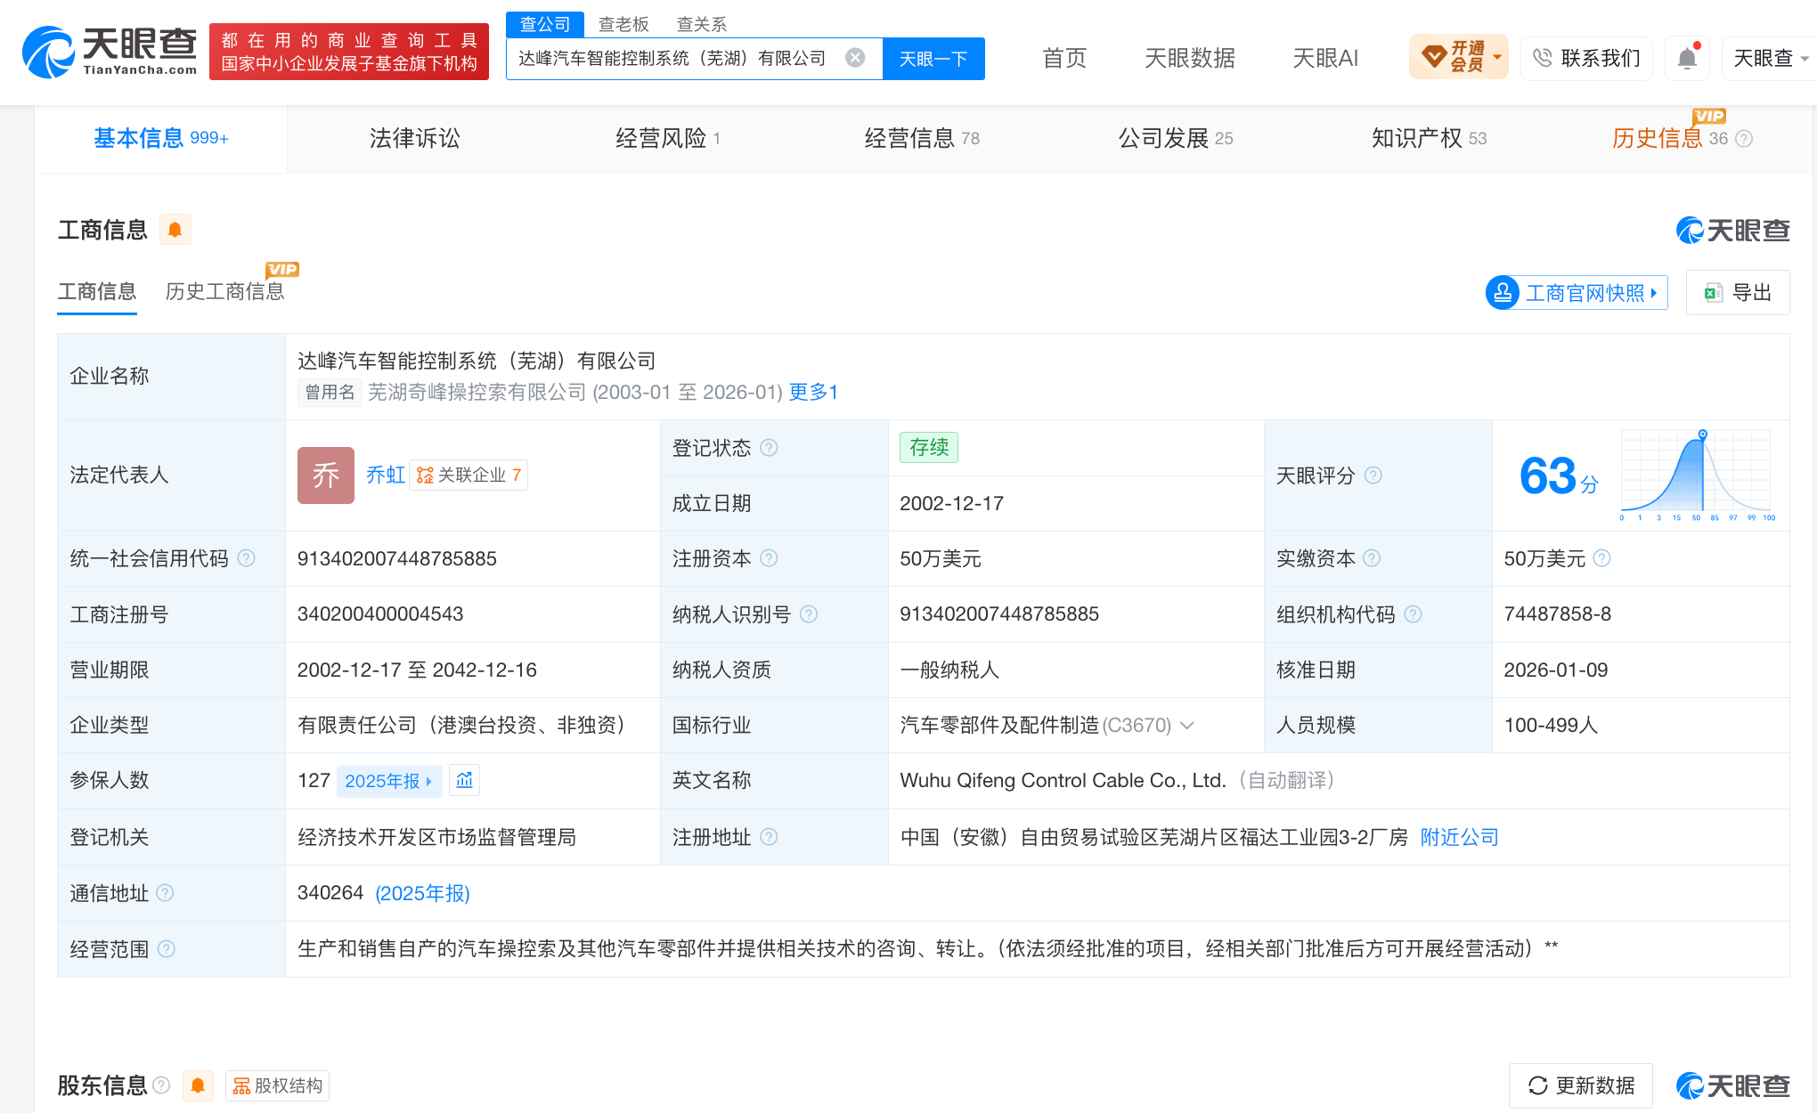Expand 工商官网快照 snapshot button
Image resolution: width=1817 pixels, height=1113 pixels.
1577,293
